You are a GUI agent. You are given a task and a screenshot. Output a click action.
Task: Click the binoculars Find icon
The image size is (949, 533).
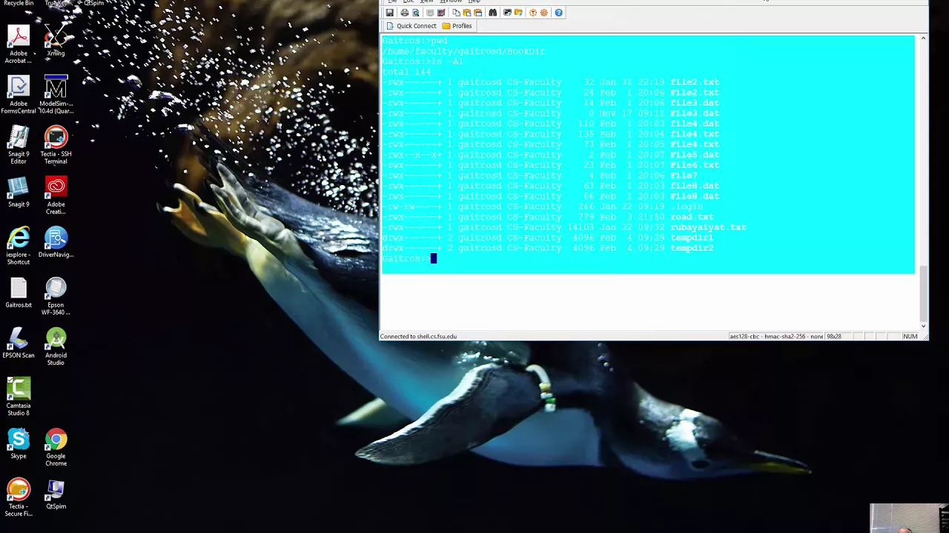[x=492, y=13]
